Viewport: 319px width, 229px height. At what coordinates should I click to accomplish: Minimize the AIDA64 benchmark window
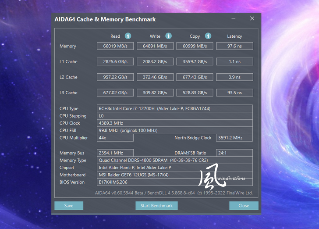click(234, 18)
